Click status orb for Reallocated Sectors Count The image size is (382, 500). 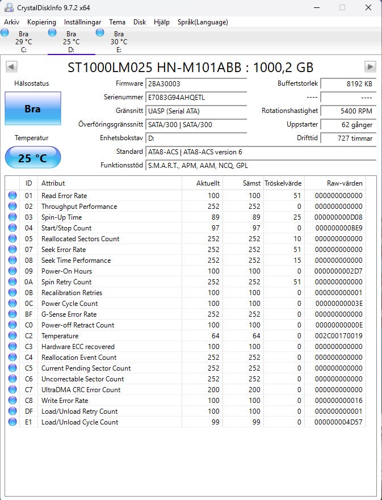[x=12, y=239]
